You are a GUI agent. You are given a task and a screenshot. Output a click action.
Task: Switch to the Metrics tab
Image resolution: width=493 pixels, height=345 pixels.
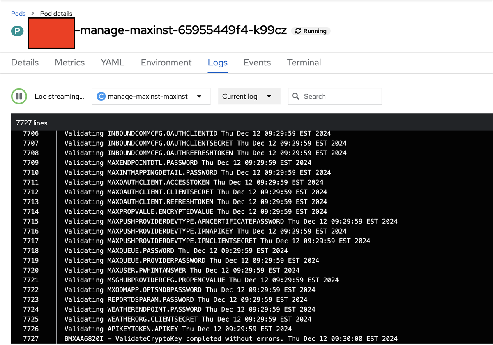70,63
